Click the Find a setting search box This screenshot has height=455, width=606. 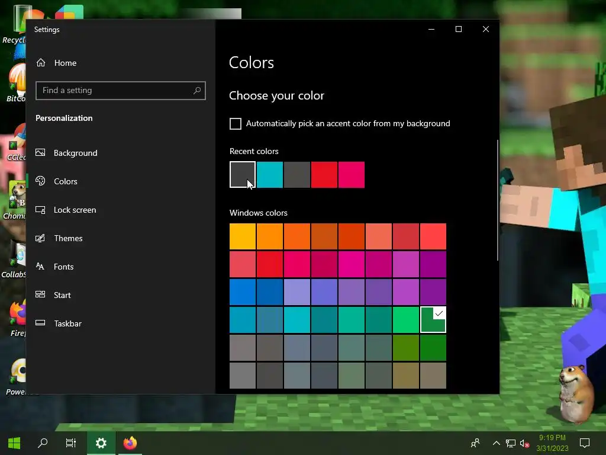point(121,91)
